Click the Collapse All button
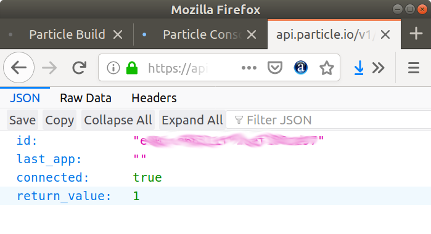 [118, 120]
